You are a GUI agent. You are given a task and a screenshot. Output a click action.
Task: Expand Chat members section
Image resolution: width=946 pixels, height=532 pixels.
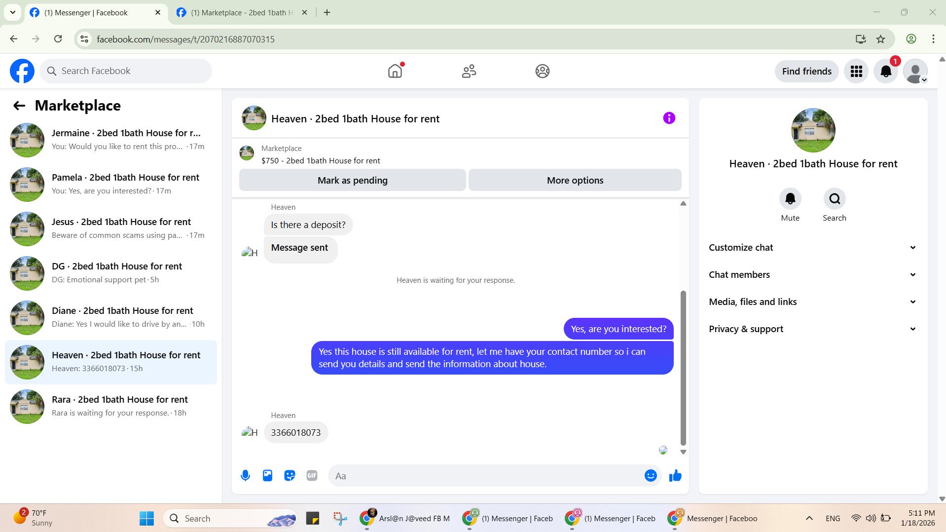click(813, 274)
